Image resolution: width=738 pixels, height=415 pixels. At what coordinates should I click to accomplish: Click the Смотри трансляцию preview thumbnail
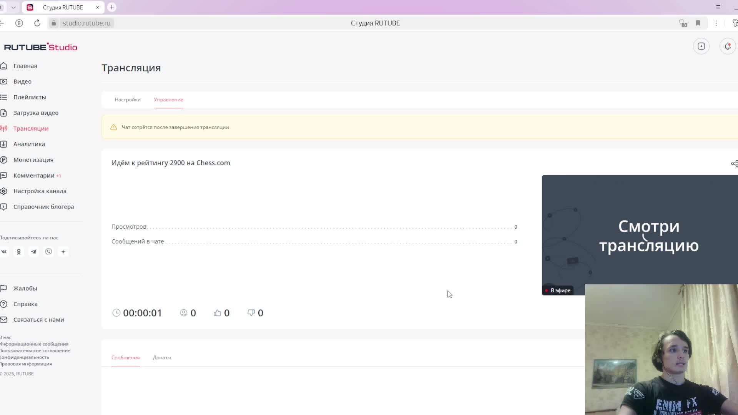[x=640, y=231]
